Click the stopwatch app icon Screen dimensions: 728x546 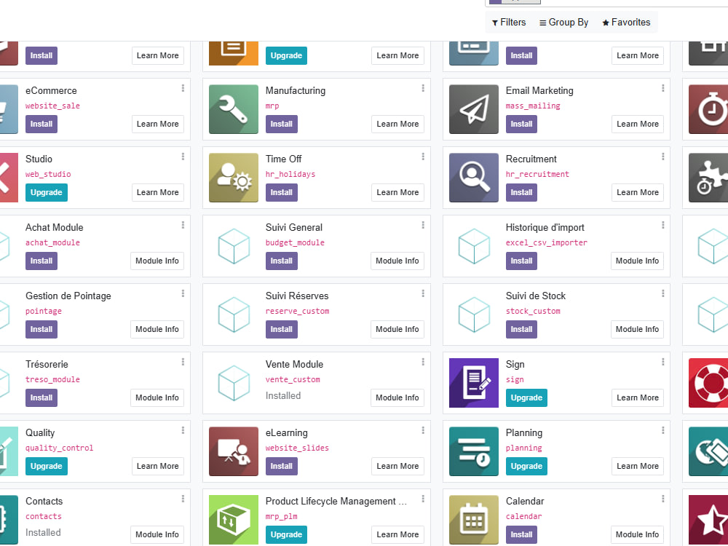pyautogui.click(x=708, y=109)
